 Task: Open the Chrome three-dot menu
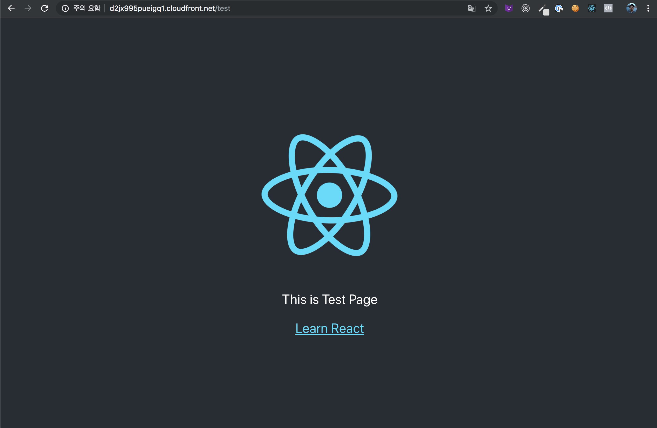click(648, 8)
